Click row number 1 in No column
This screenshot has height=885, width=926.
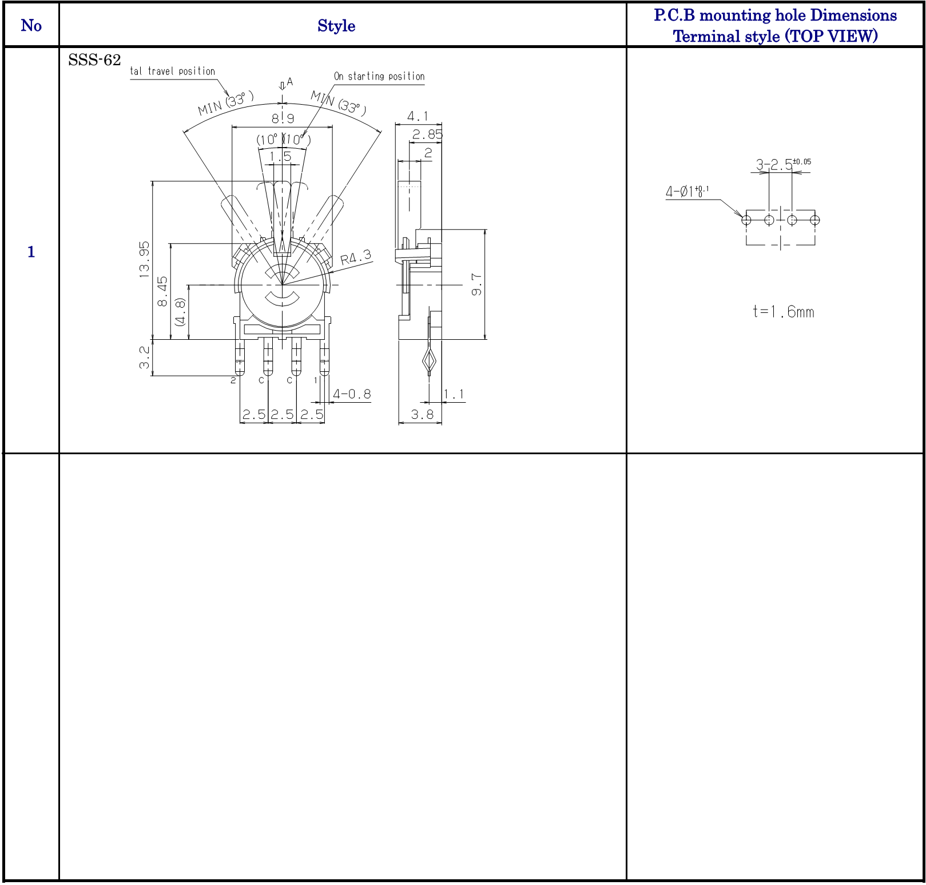(31, 252)
